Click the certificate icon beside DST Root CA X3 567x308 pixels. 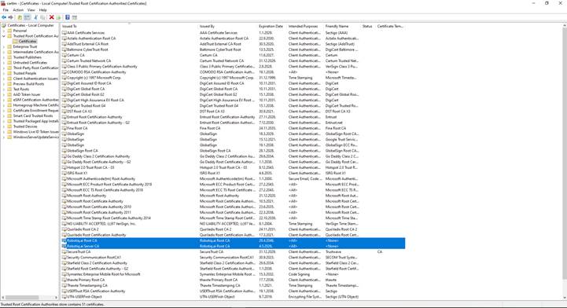pos(64,112)
